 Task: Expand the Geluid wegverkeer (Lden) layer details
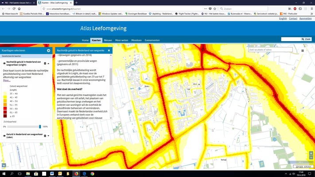pyautogui.click(x=48, y=136)
